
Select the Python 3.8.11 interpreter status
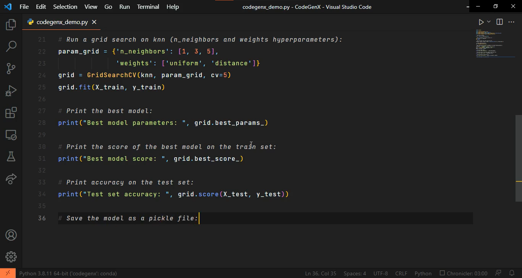click(68, 273)
